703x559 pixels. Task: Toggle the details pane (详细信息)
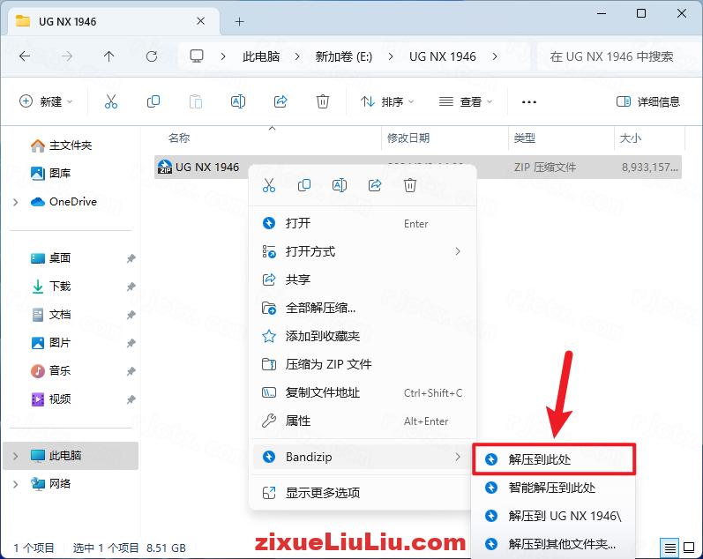point(648,101)
